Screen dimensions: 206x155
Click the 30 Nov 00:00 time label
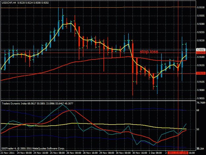click(123, 153)
